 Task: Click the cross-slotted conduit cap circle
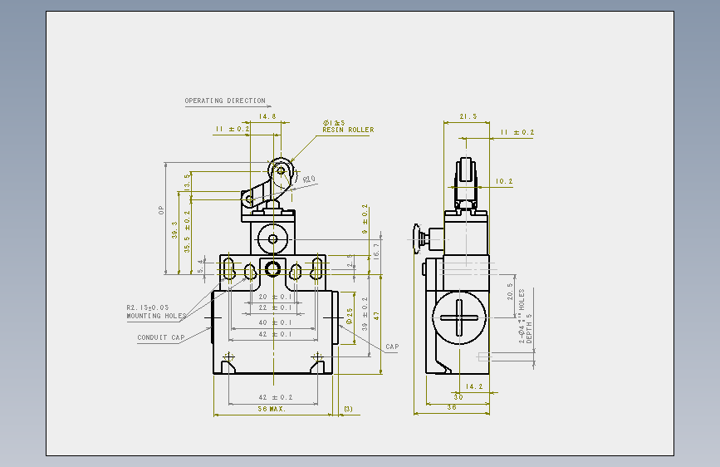click(459, 317)
